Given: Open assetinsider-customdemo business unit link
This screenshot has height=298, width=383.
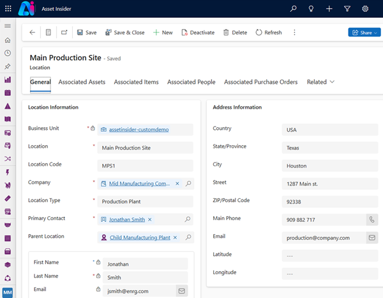Looking at the screenshot, I should pos(139,130).
